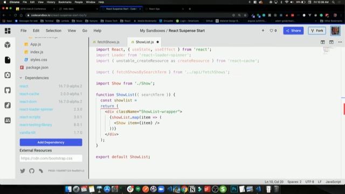Viewport: 345px width, 194px height.
Task: Open the Edit menu in CodeSandbox
Action: click(x=36, y=31)
